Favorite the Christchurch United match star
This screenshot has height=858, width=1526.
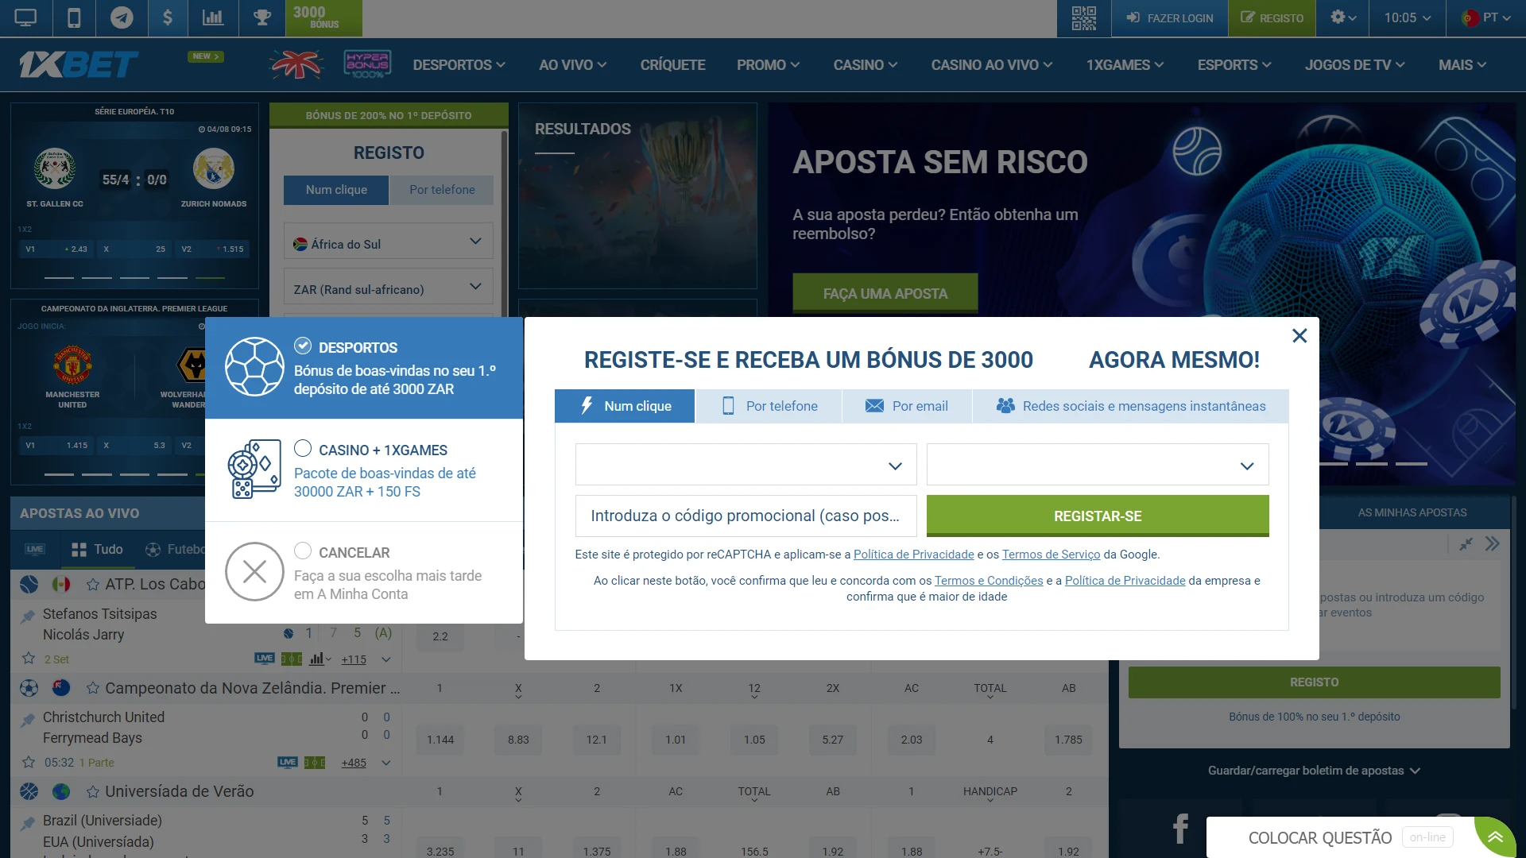pos(29,762)
